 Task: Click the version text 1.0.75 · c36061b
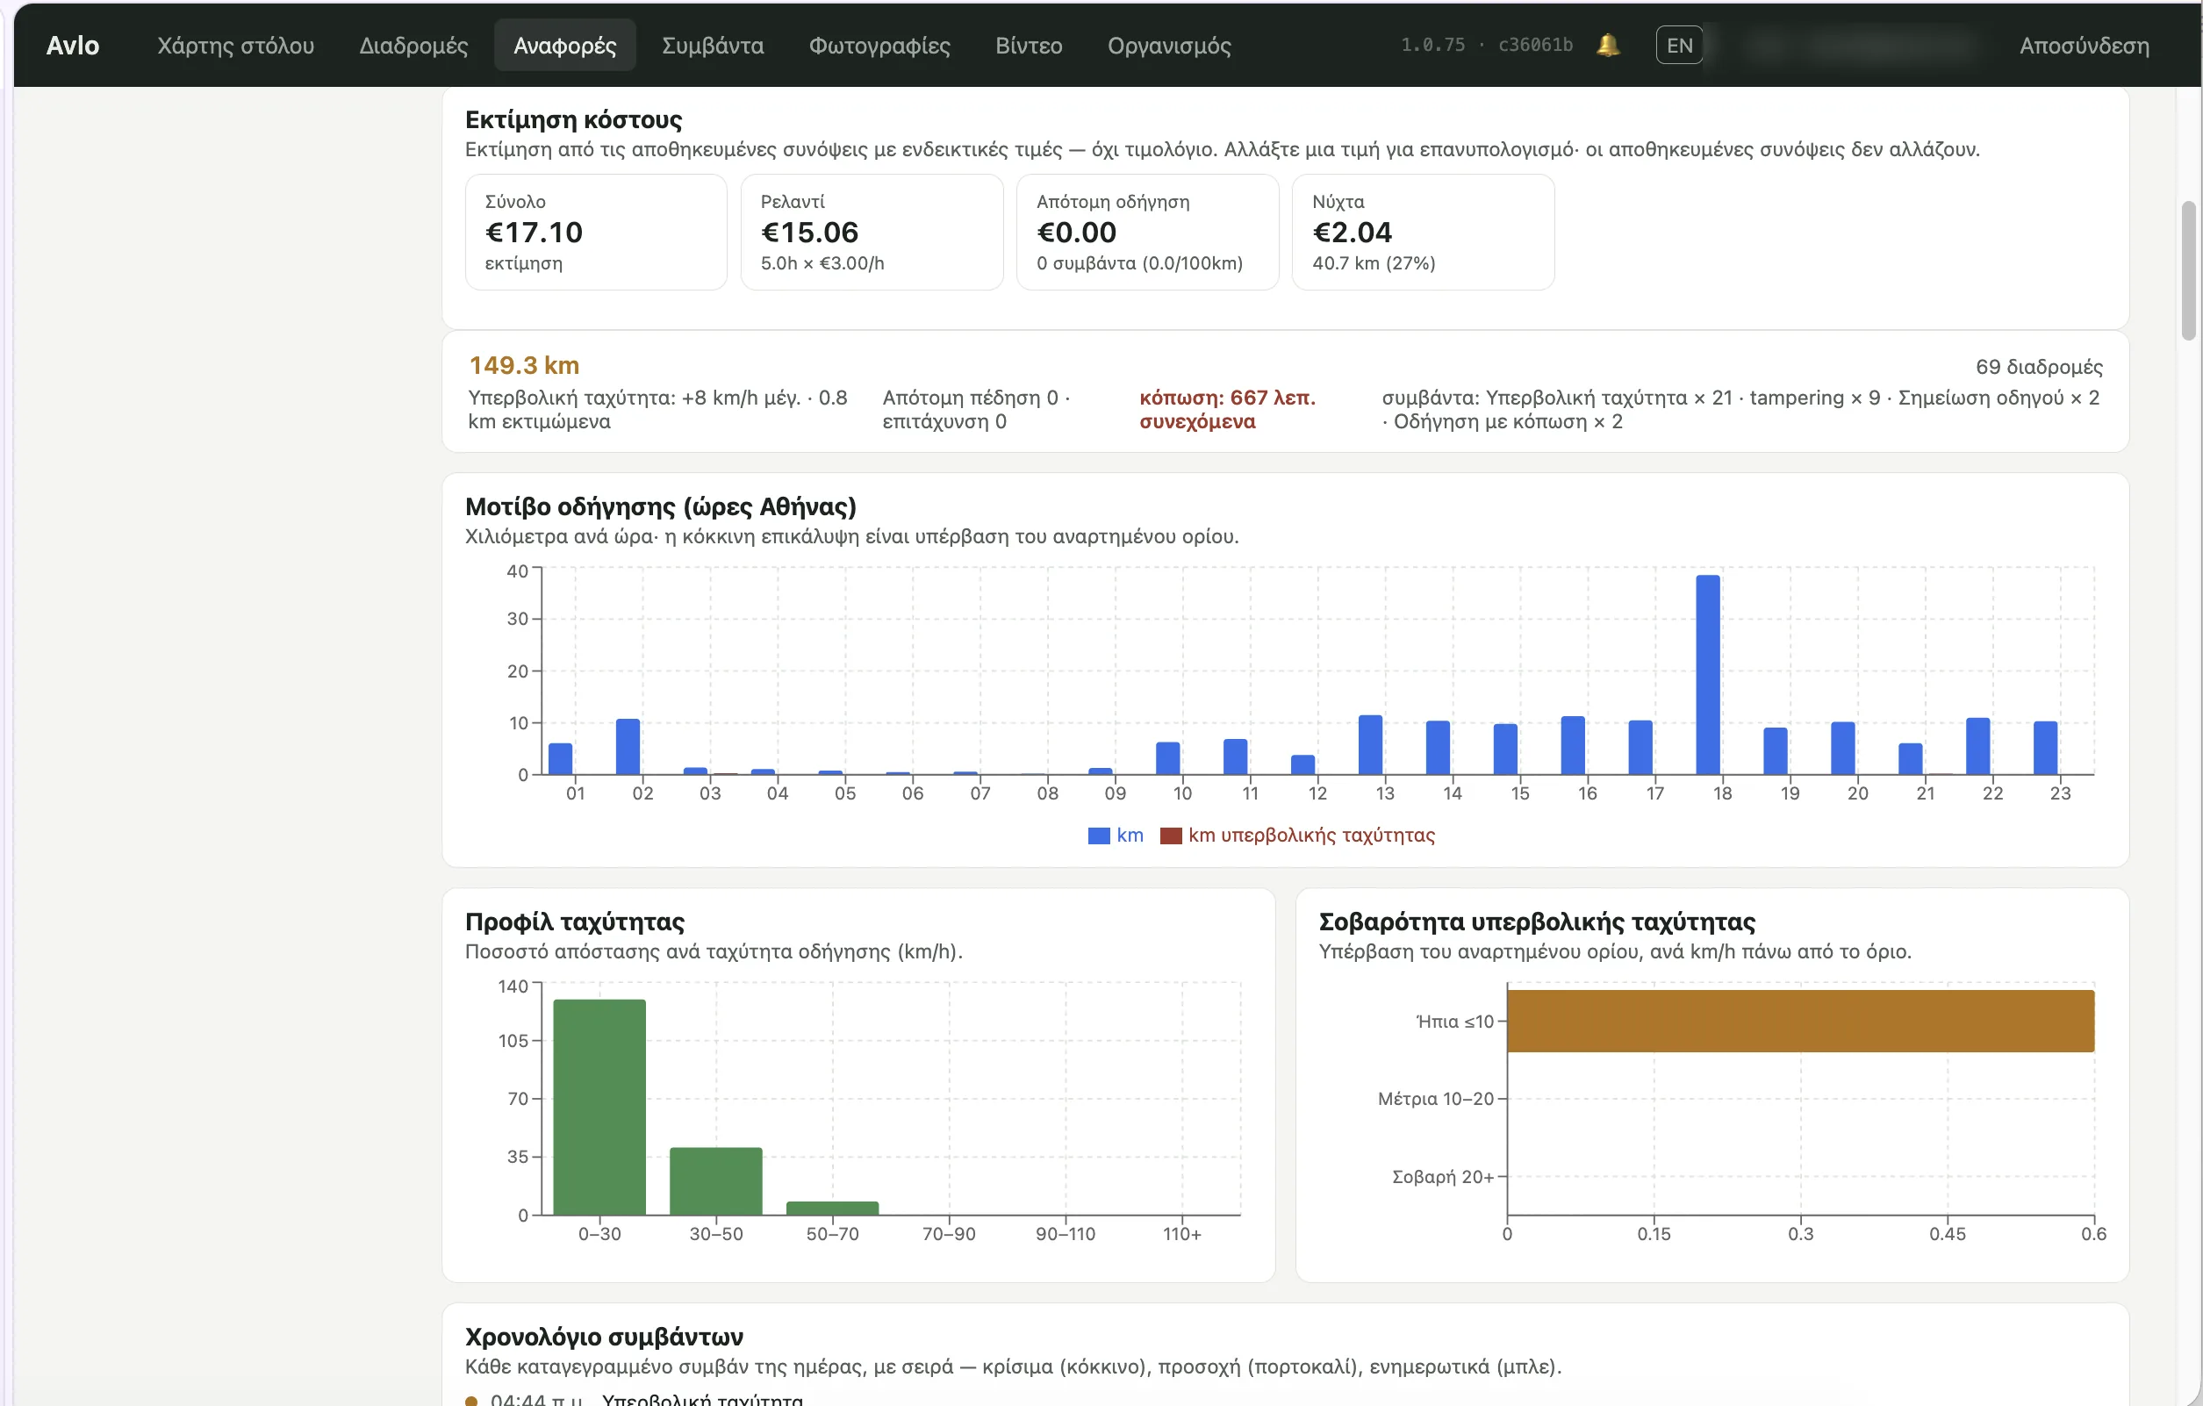pyautogui.click(x=1487, y=45)
